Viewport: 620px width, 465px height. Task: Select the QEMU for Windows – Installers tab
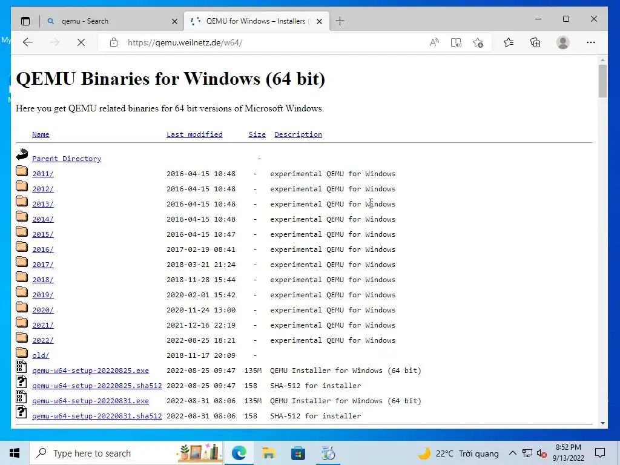[256, 21]
